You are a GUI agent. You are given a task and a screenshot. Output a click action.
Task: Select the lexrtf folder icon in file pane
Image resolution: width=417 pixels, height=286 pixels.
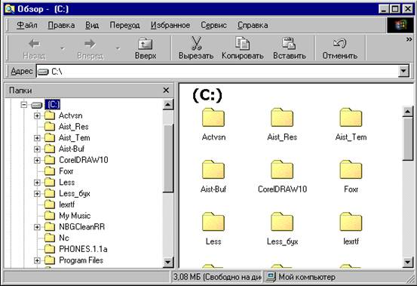tap(351, 222)
